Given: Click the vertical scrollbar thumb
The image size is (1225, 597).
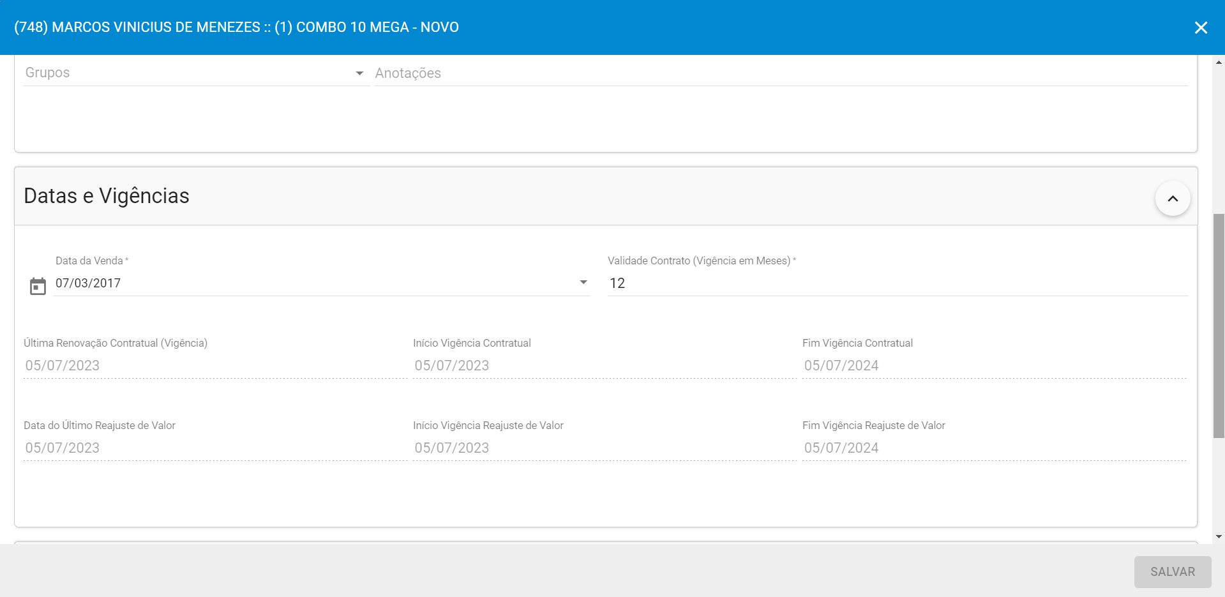Looking at the screenshot, I should (1219, 326).
